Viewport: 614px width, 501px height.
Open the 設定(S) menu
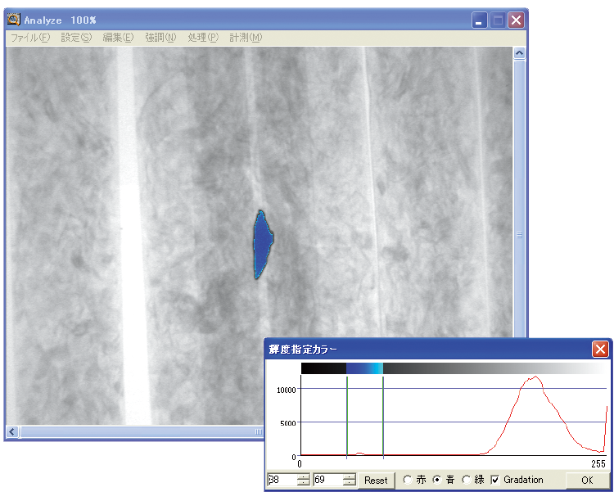[76, 38]
